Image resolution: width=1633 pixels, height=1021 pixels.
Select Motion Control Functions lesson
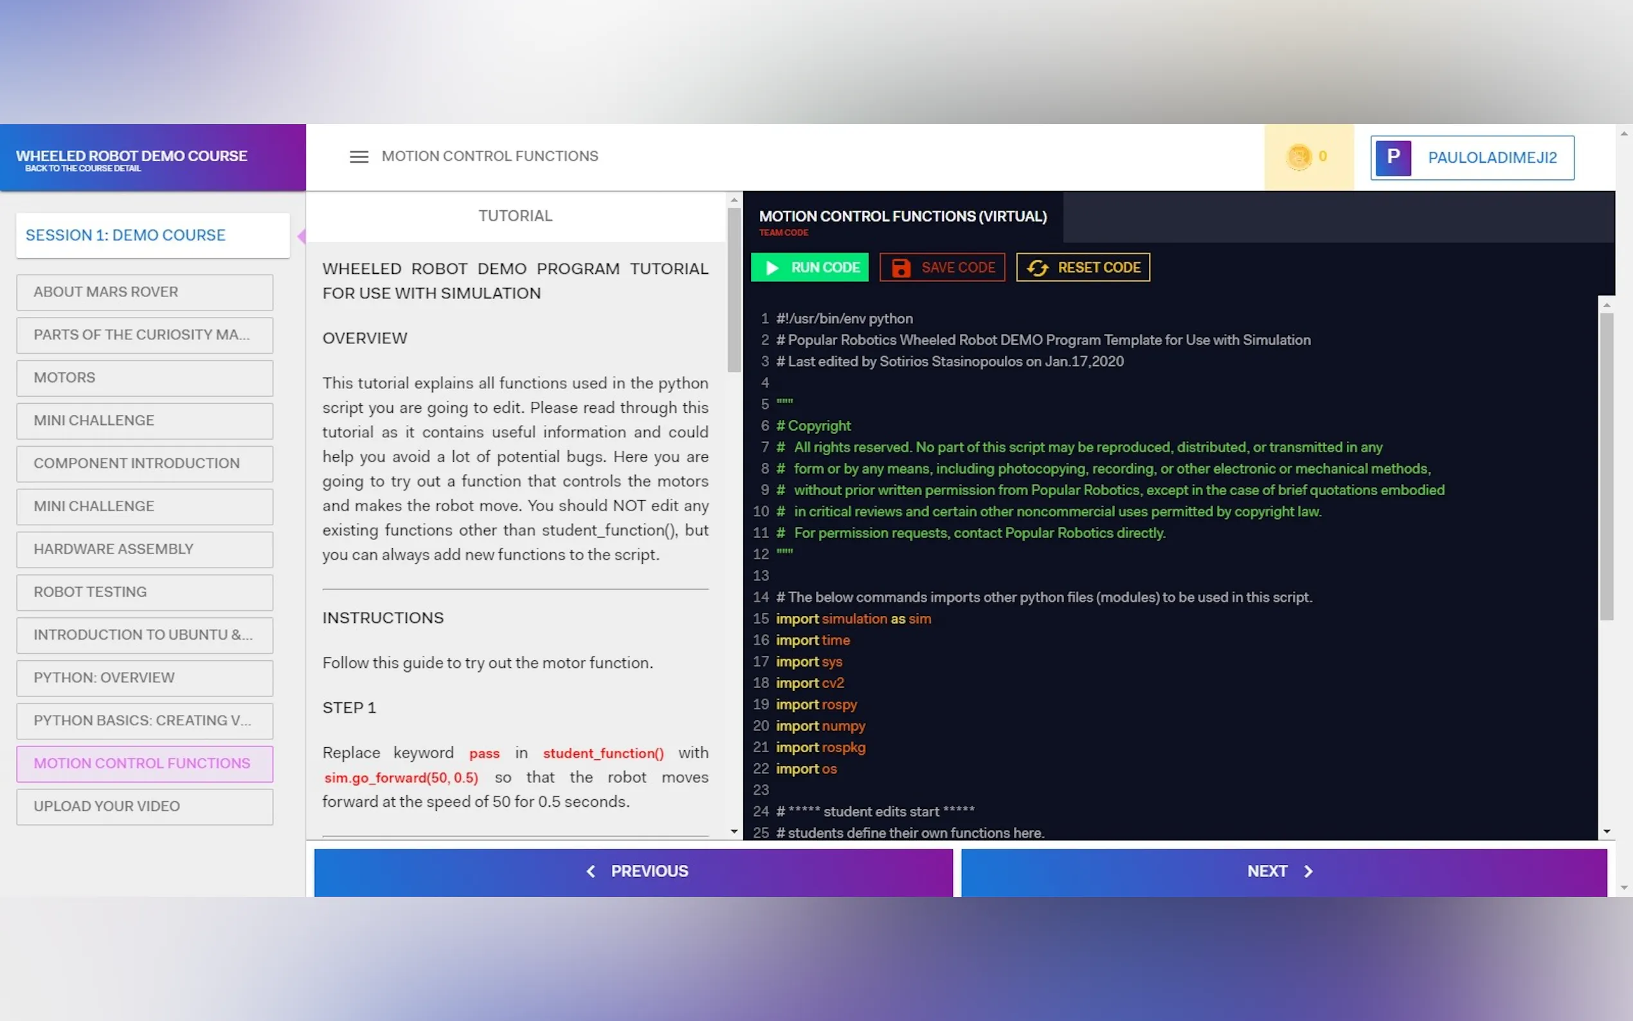coord(145,764)
